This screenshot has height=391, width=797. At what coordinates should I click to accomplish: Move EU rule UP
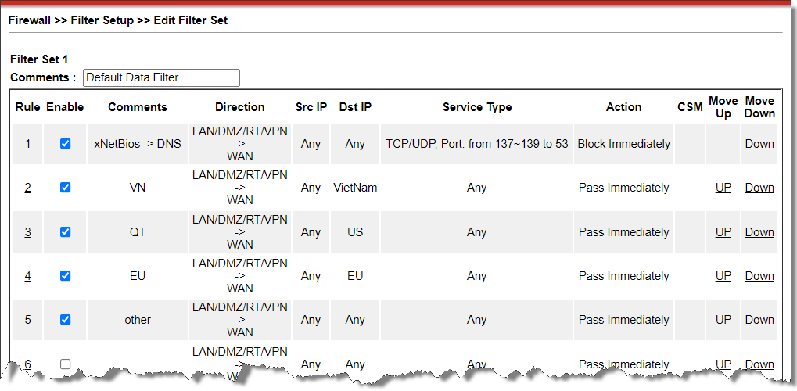(723, 276)
